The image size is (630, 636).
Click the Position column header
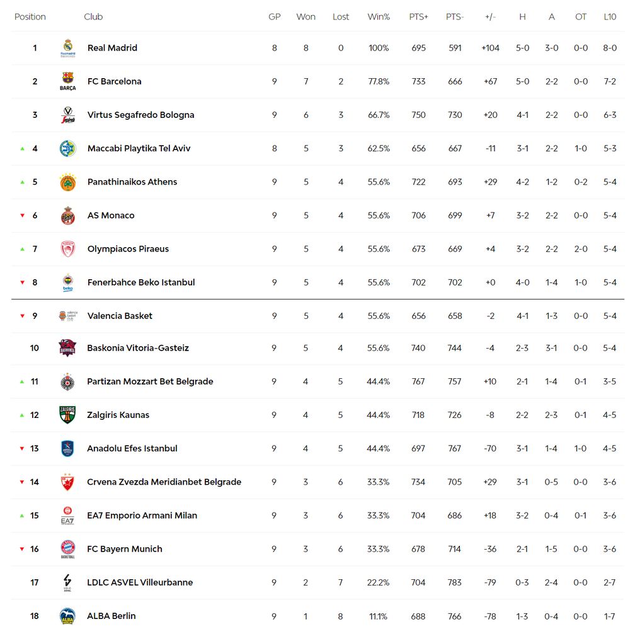[x=30, y=16]
